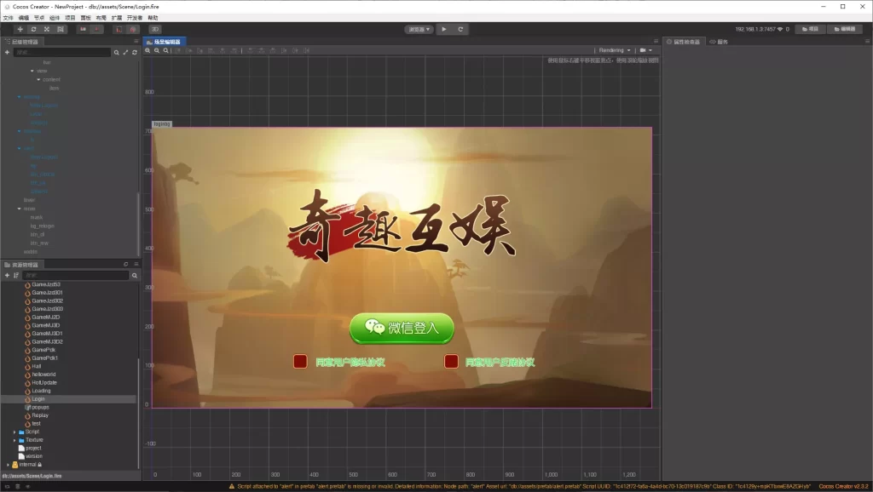873x492 pixels.
Task: Select the Scene editor tab
Action: pyautogui.click(x=165, y=42)
